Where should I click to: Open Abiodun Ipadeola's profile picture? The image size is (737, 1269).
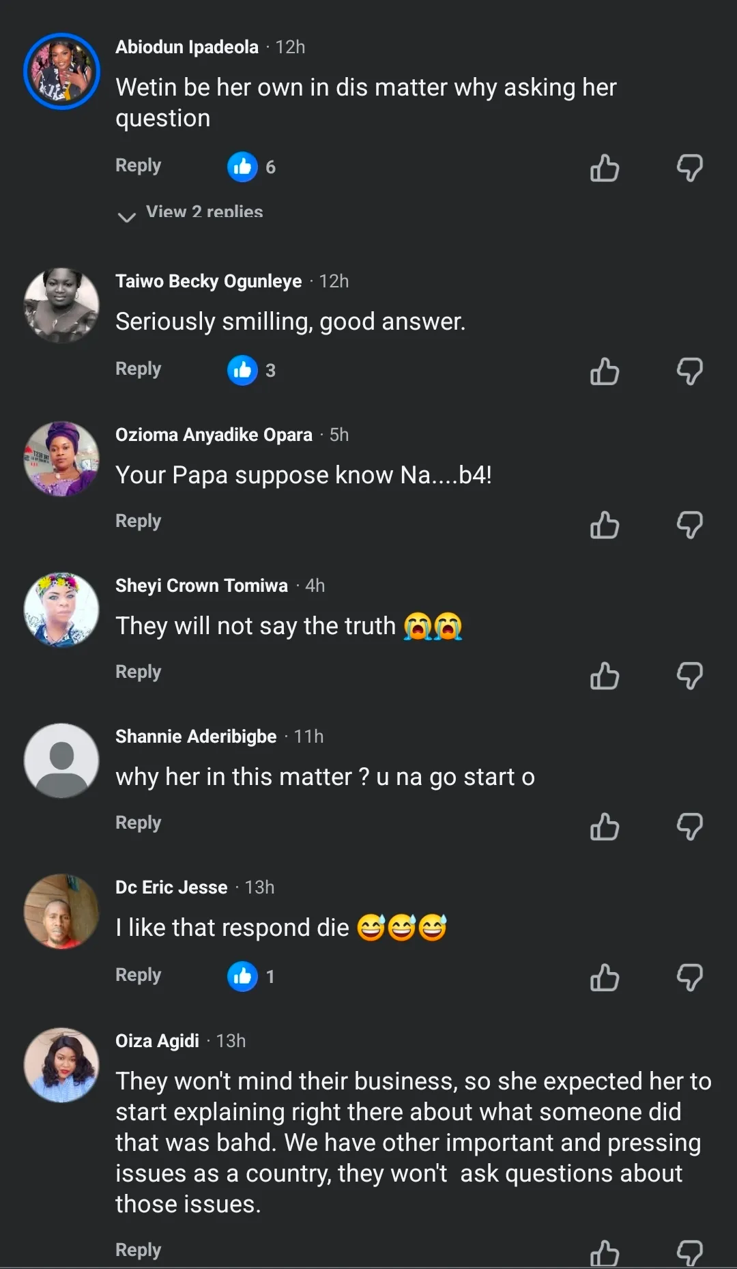(x=61, y=71)
